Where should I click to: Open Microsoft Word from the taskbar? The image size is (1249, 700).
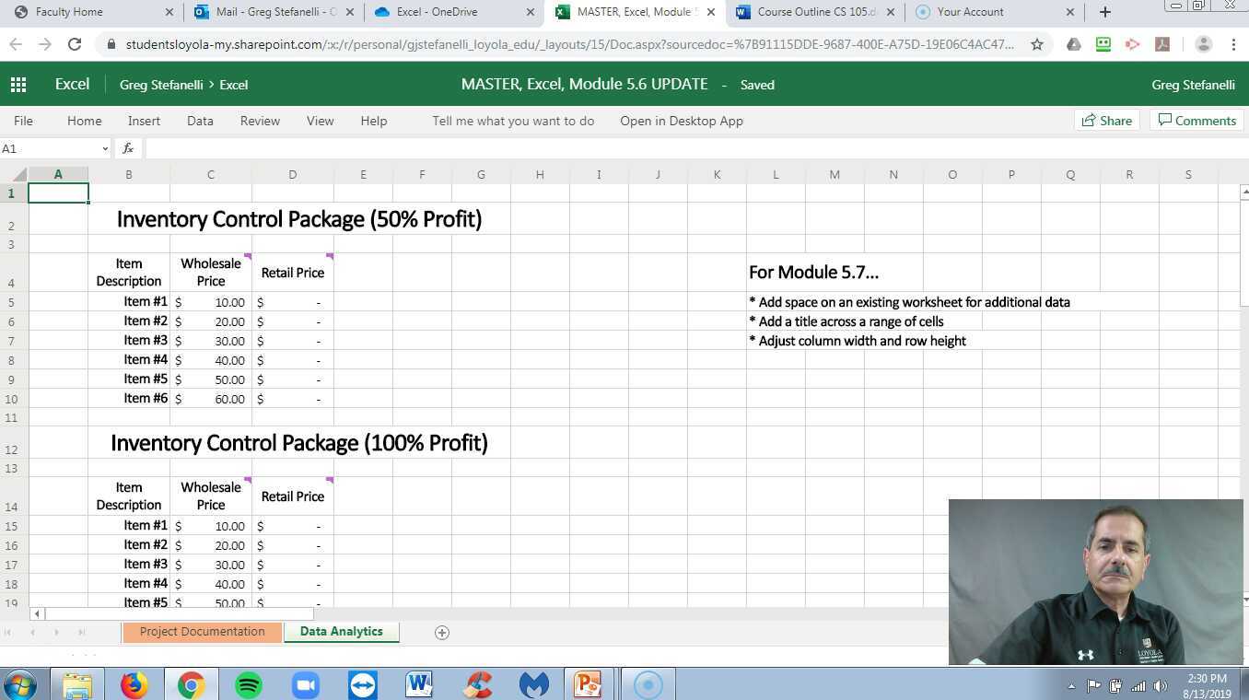coord(418,685)
